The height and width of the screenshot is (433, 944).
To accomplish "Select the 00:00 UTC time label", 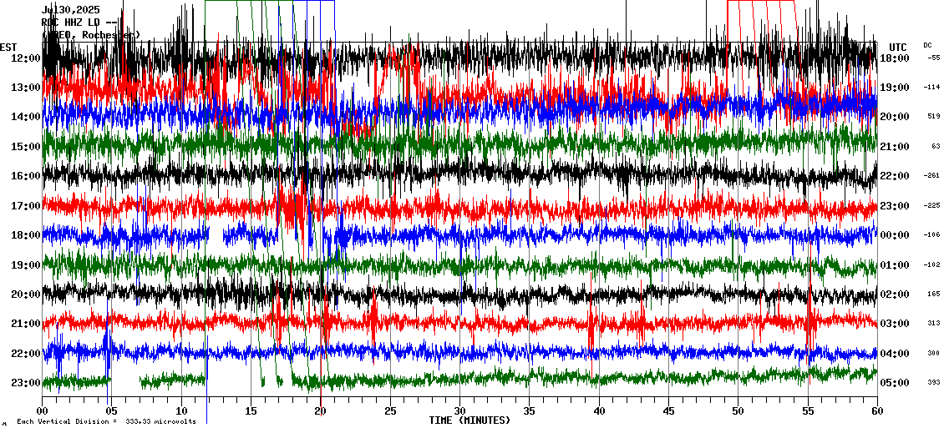I will (x=895, y=235).
